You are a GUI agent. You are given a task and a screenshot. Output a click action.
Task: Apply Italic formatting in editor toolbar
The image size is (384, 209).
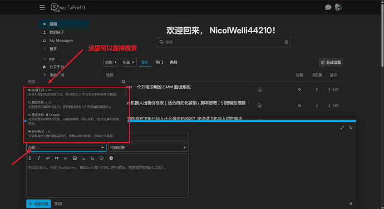pos(39,158)
